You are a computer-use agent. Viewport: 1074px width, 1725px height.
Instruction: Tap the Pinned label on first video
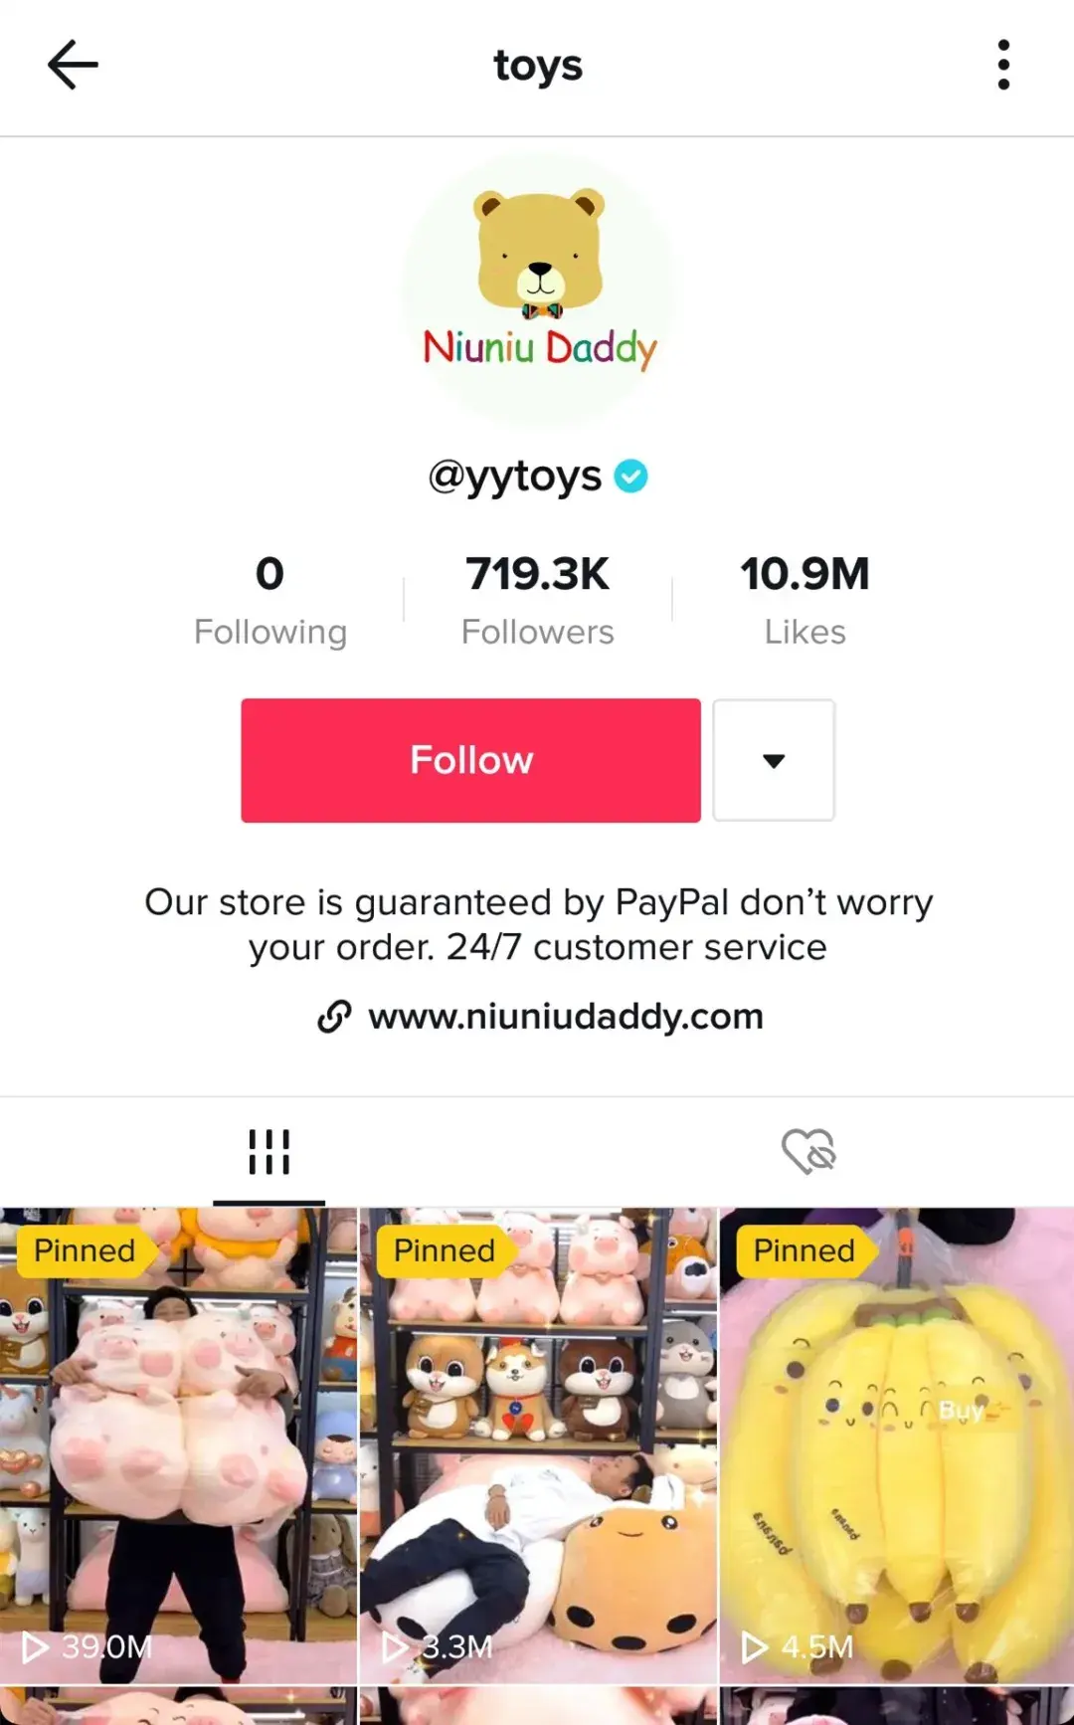pos(84,1250)
